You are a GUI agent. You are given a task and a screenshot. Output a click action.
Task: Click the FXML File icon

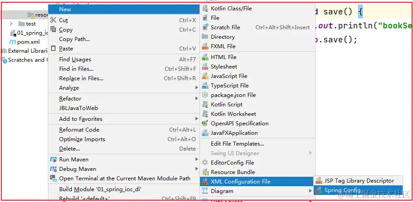(x=205, y=46)
